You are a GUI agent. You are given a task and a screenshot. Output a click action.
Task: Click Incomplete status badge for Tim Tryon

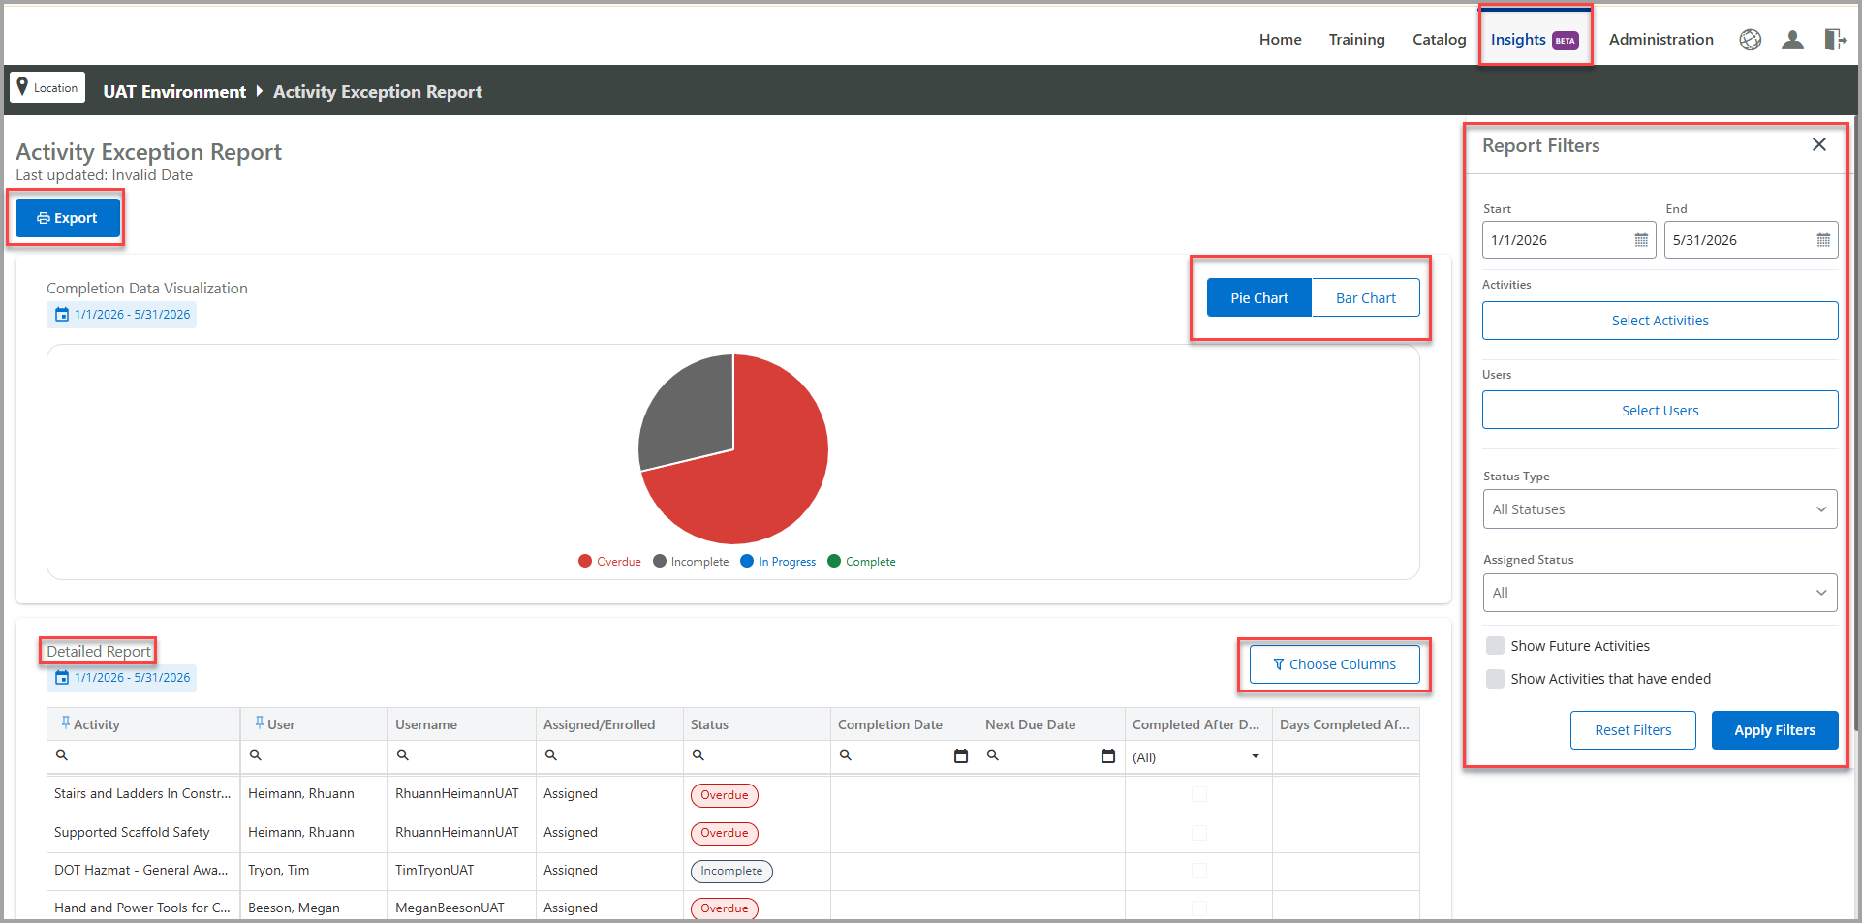point(731,872)
